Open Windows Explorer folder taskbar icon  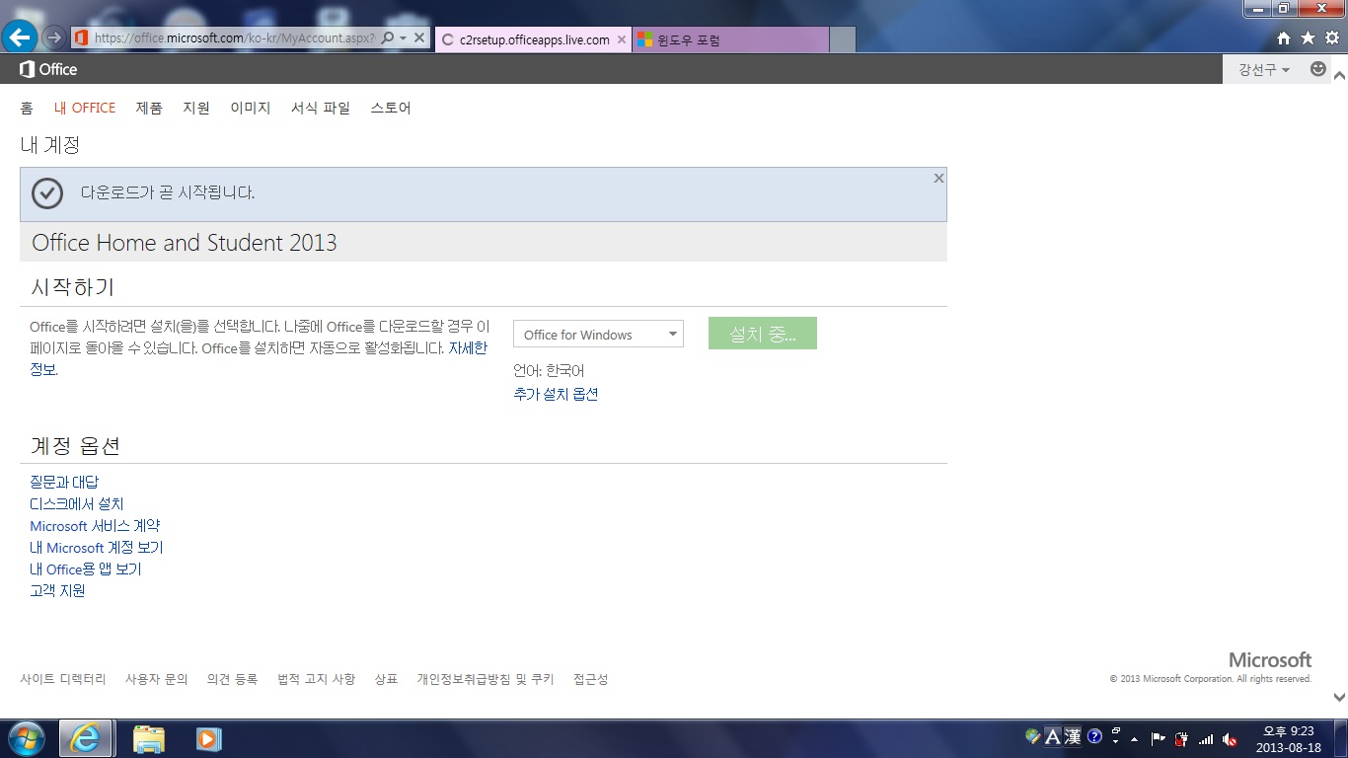149,738
